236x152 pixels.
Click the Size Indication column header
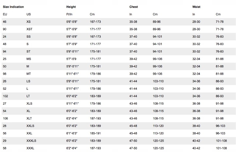13,7
